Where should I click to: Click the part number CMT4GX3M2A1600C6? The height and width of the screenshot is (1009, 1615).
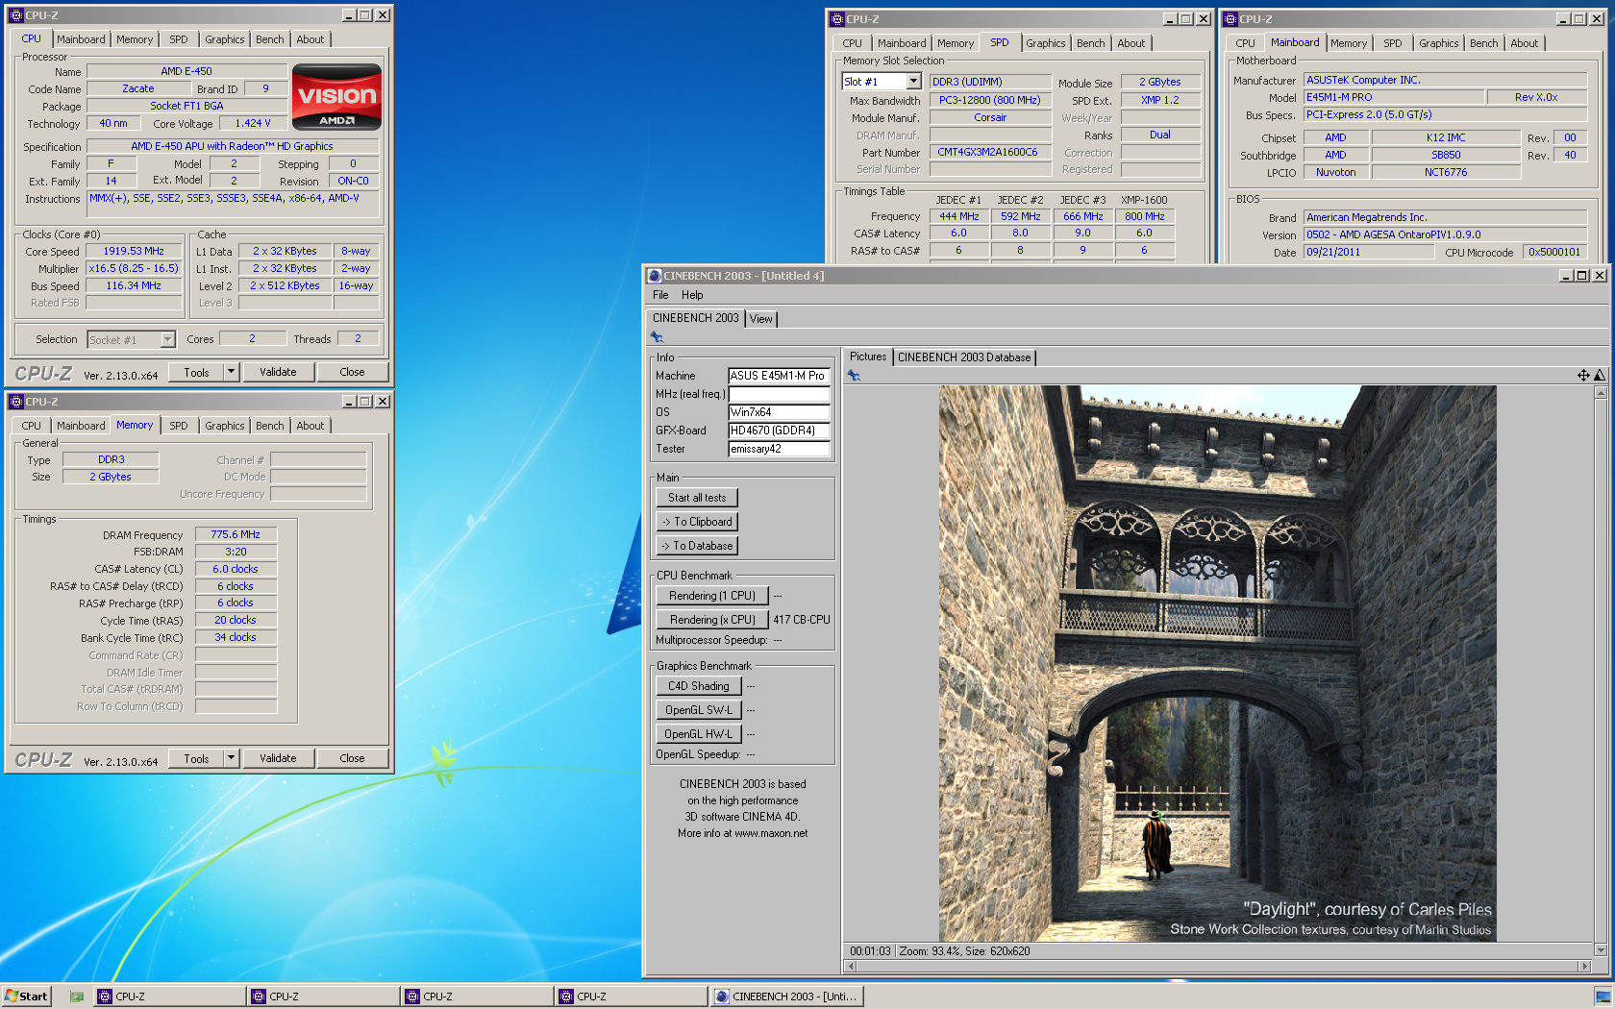(x=988, y=152)
